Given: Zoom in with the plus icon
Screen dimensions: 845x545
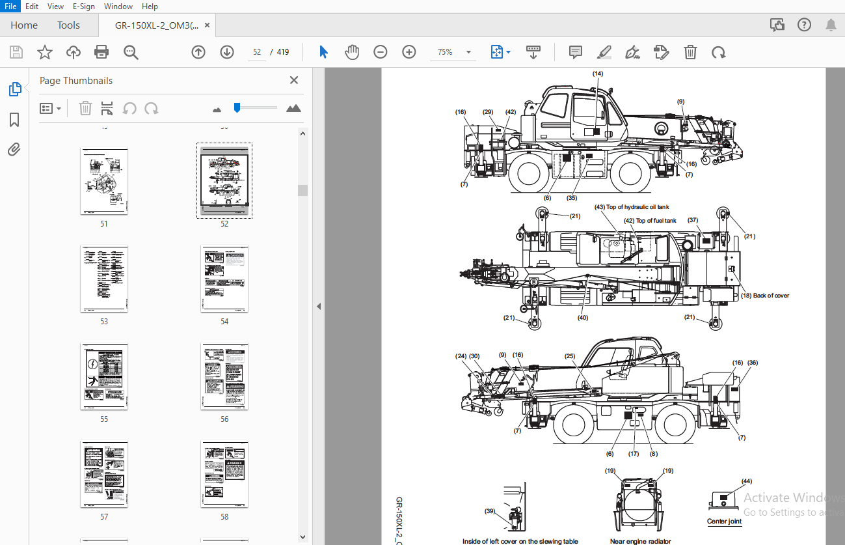Looking at the screenshot, I should [x=409, y=53].
